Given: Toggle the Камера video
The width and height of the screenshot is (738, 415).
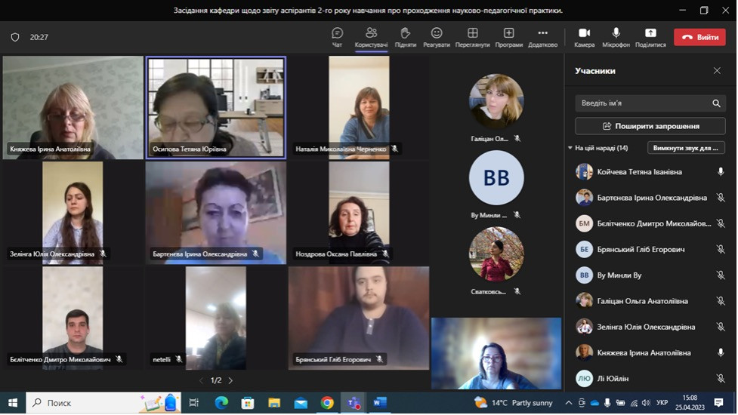Looking at the screenshot, I should point(585,37).
